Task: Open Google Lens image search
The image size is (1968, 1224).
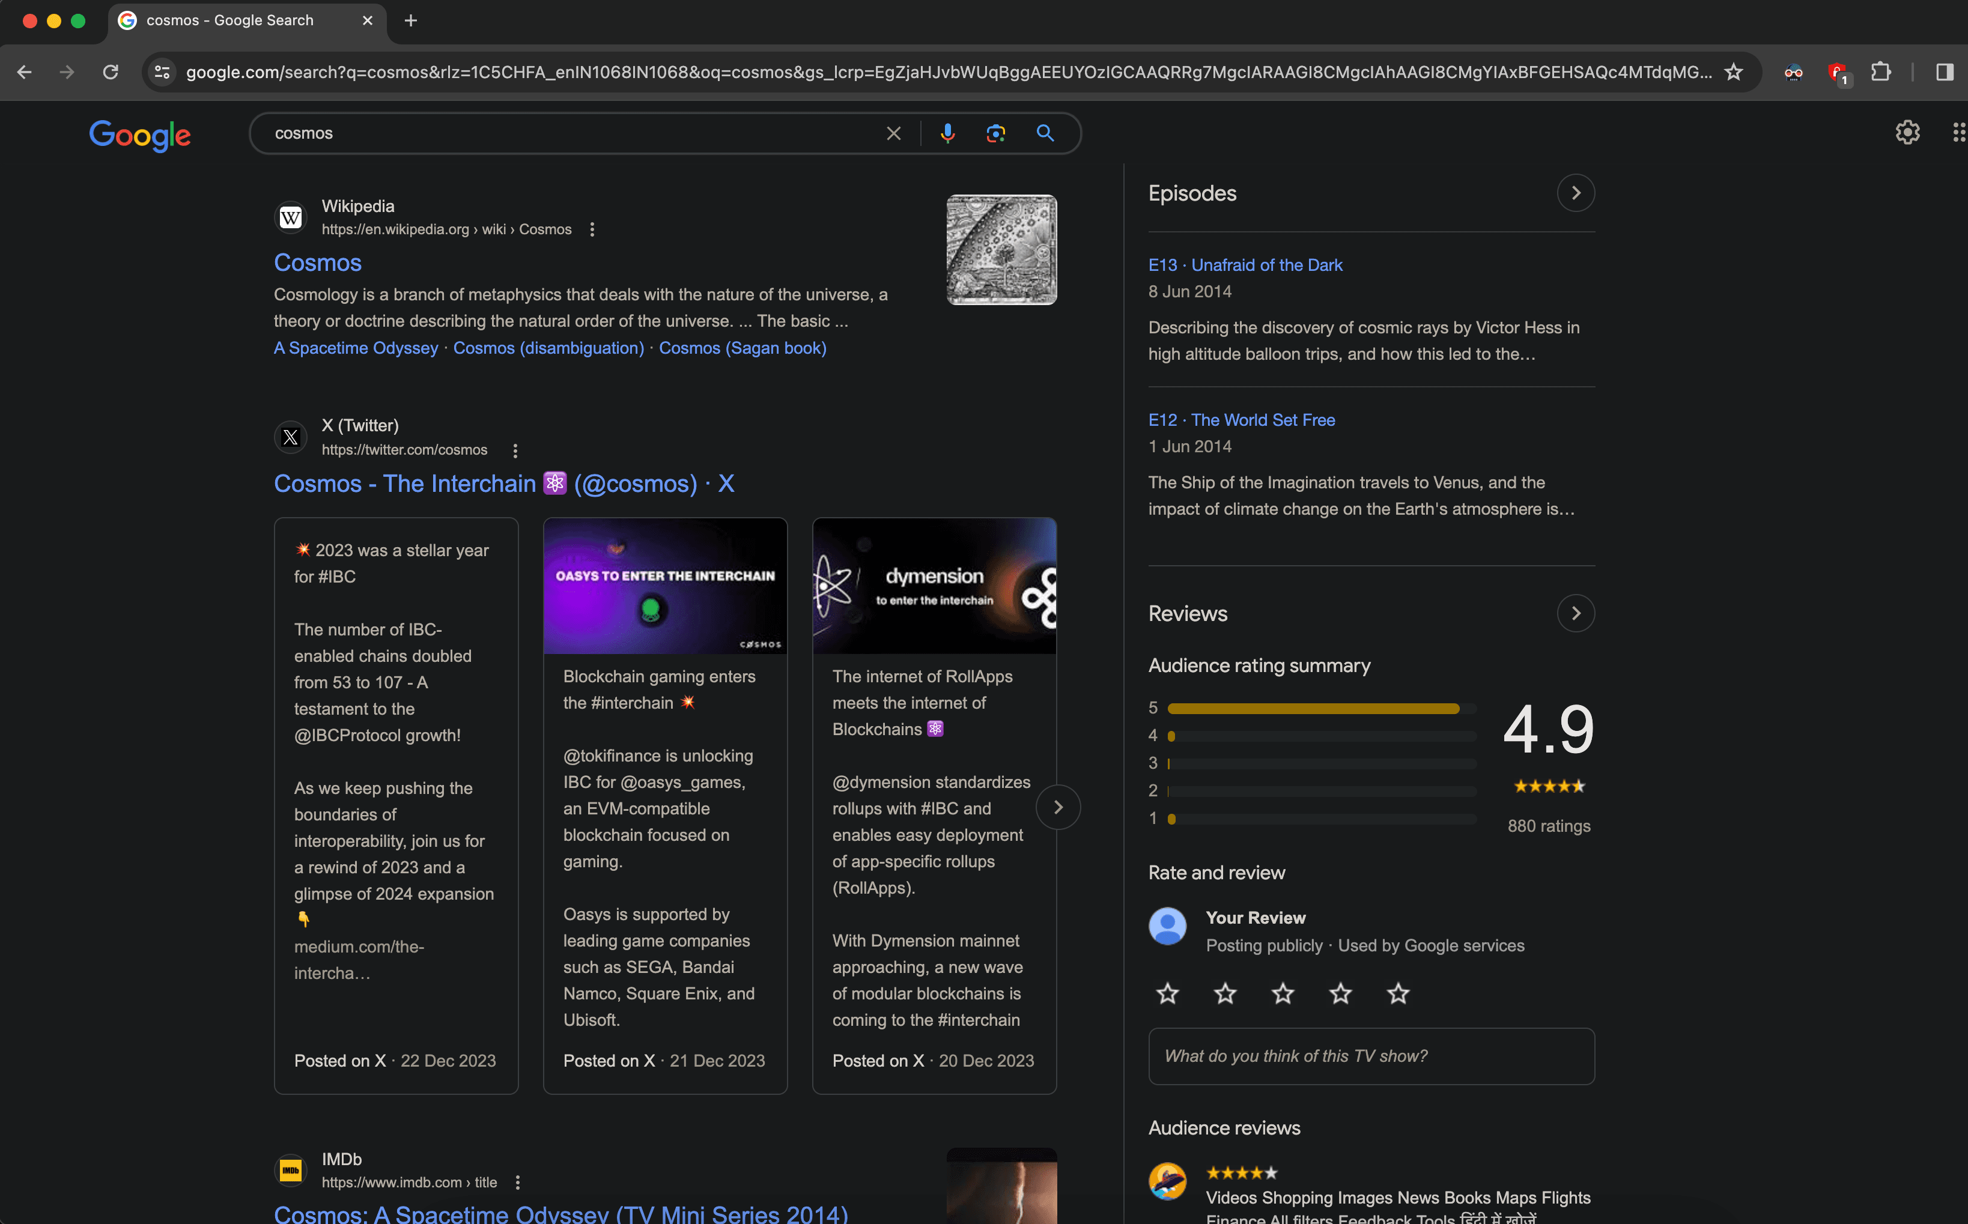Action: 995,133
